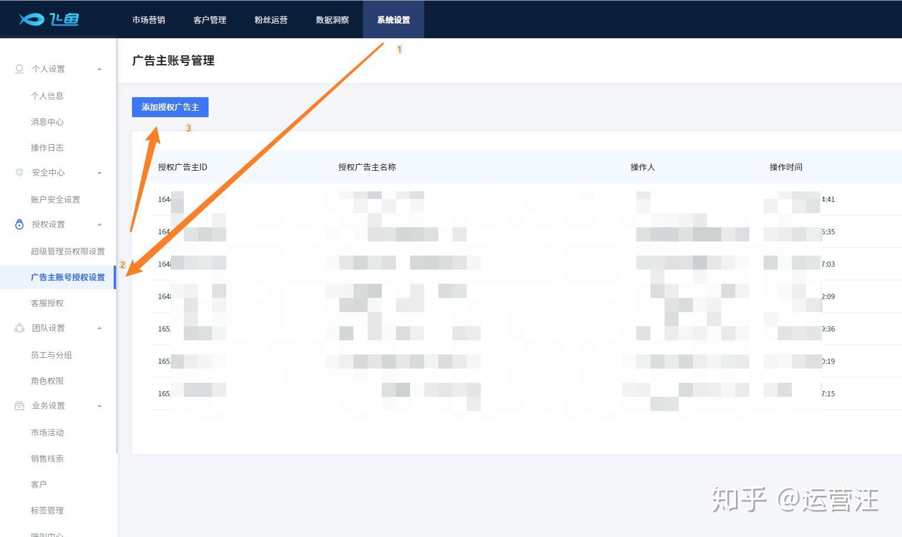902x537 pixels.
Task: Click the sidebar vertical scrollbar
Action: coord(117,246)
